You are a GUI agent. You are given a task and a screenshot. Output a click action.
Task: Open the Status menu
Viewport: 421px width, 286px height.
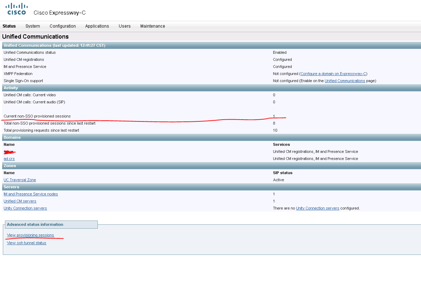[9, 26]
